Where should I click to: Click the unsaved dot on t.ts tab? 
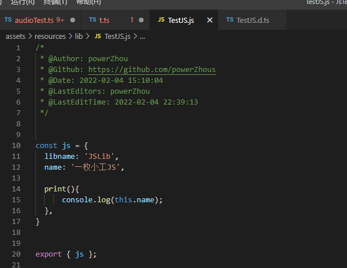pos(141,20)
